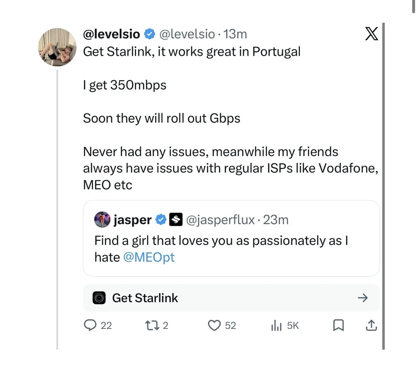Click the @jasperflux handle

(x=220, y=220)
